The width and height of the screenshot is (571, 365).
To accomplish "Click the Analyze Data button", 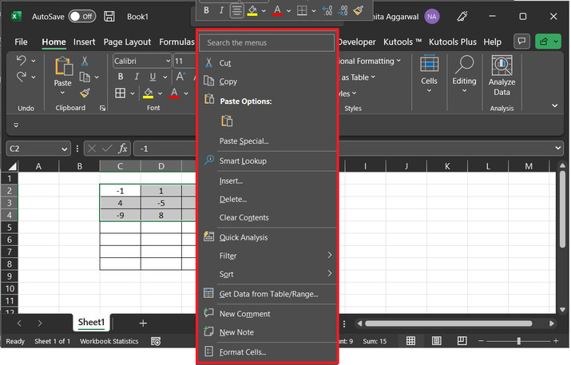I will [x=502, y=76].
